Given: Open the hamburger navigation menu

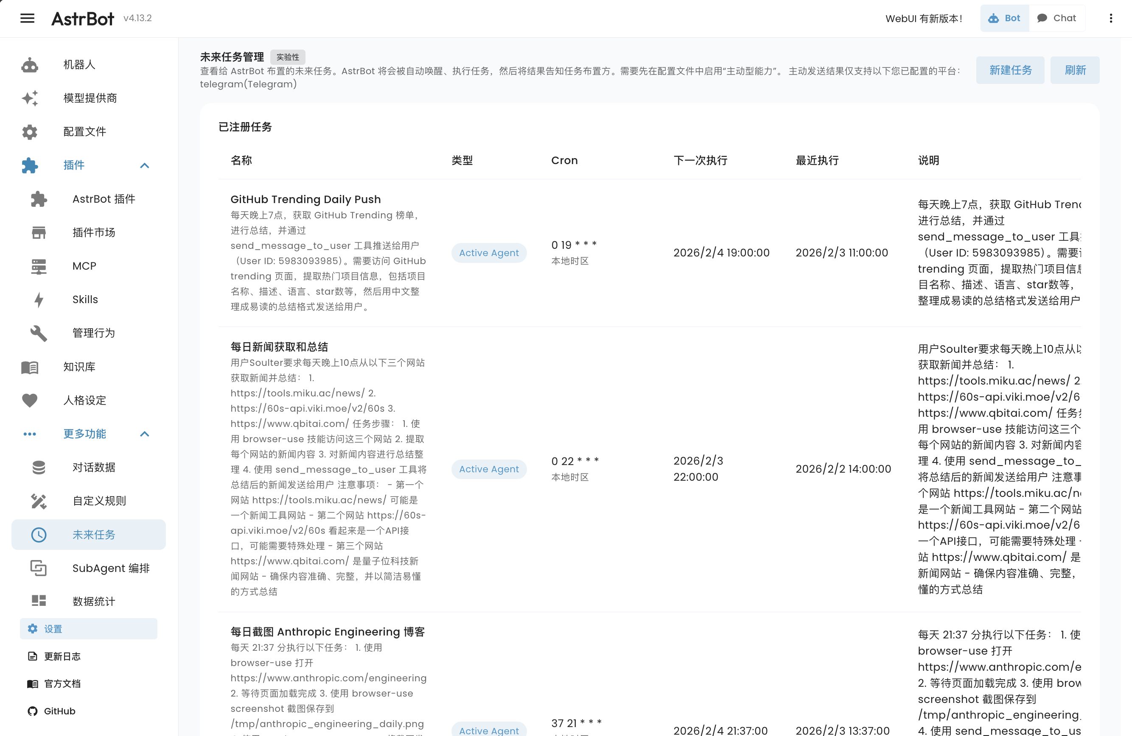Looking at the screenshot, I should (x=27, y=18).
